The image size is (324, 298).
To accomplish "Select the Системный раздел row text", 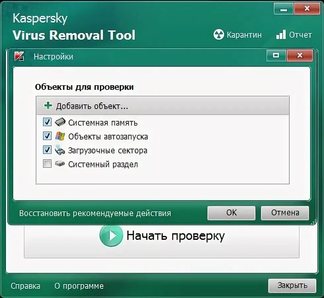I will (103, 165).
